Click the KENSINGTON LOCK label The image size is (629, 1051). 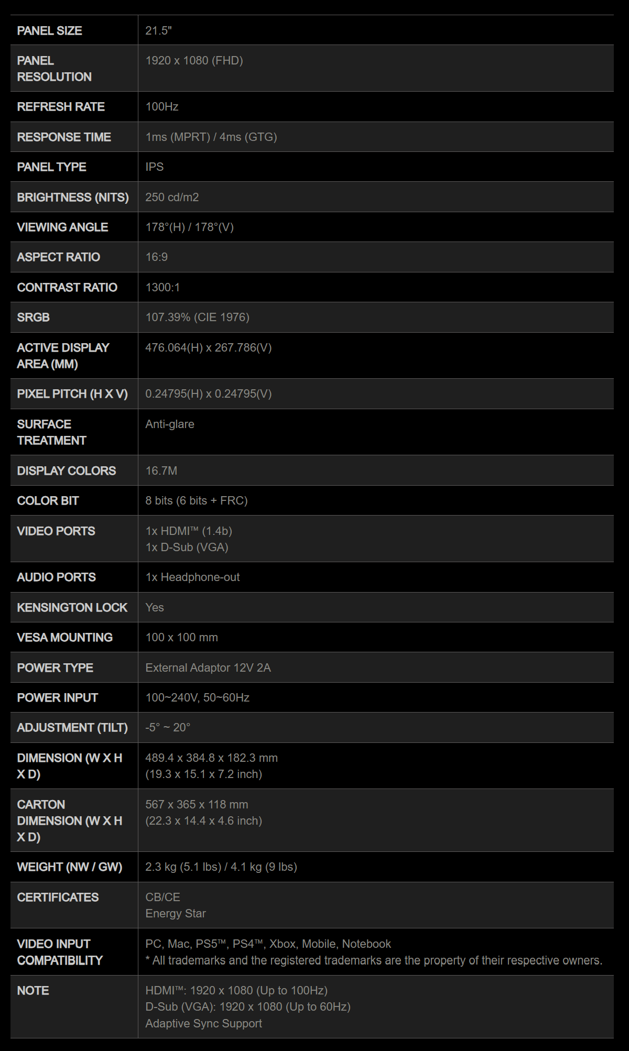(72, 608)
